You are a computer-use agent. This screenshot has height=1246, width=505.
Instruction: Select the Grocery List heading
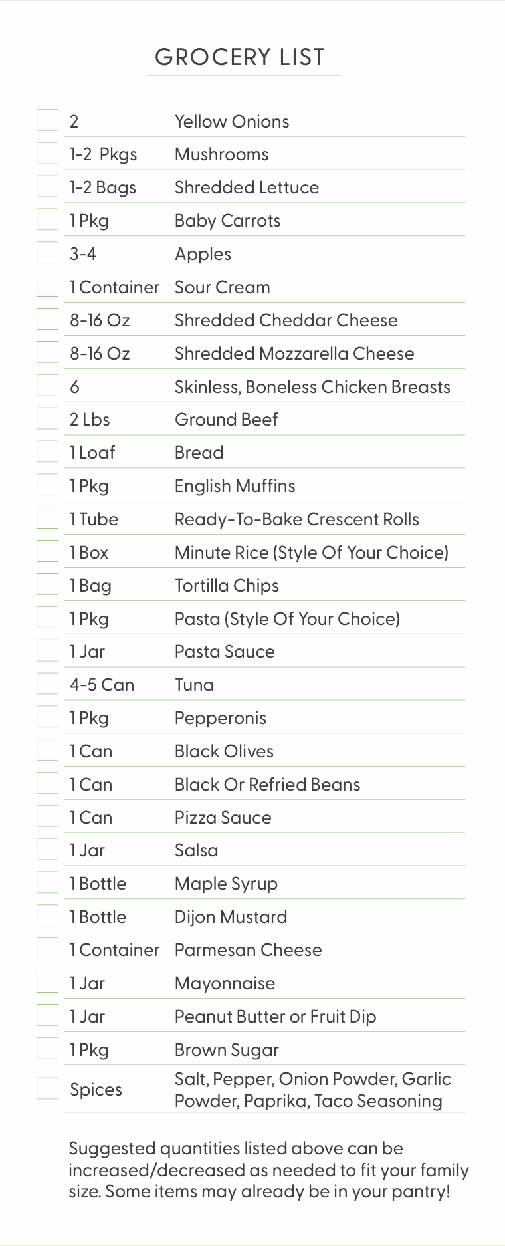tap(240, 57)
